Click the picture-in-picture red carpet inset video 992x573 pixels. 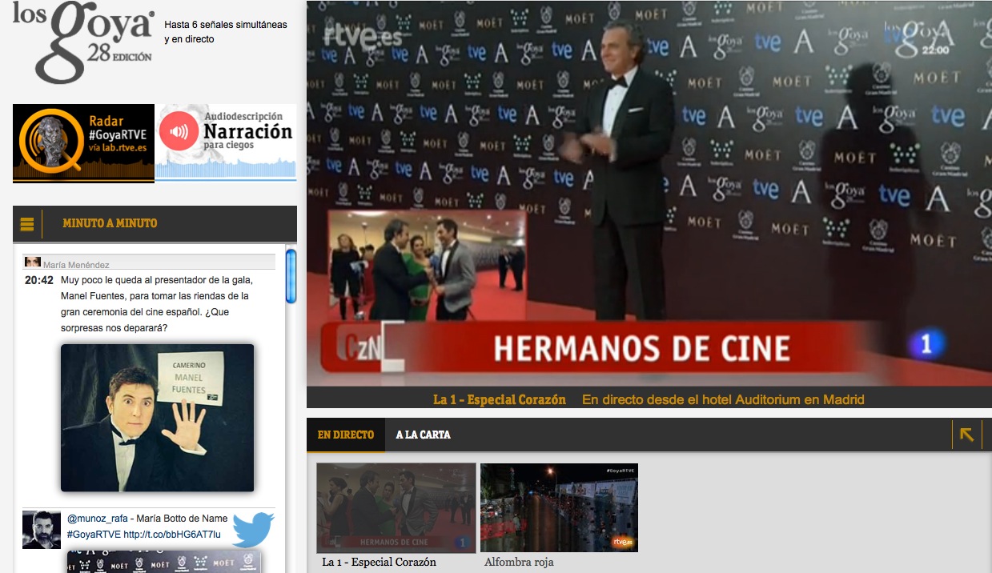click(427, 265)
